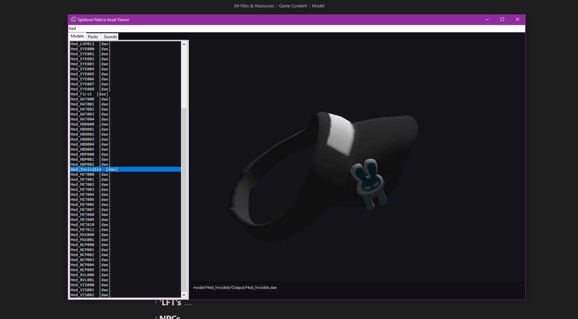Select Hed_EYE006 model entry
578x319 pixels.
point(125,79)
